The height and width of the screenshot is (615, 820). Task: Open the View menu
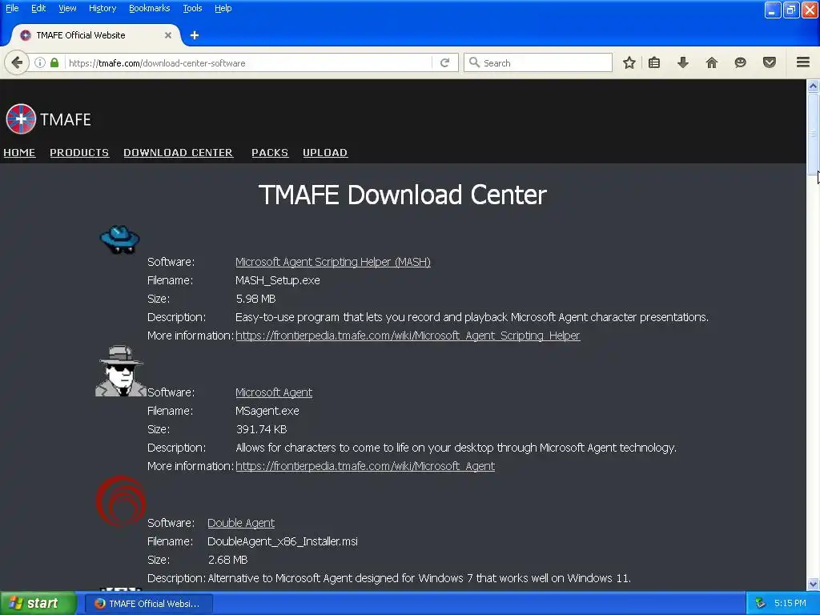[67, 8]
